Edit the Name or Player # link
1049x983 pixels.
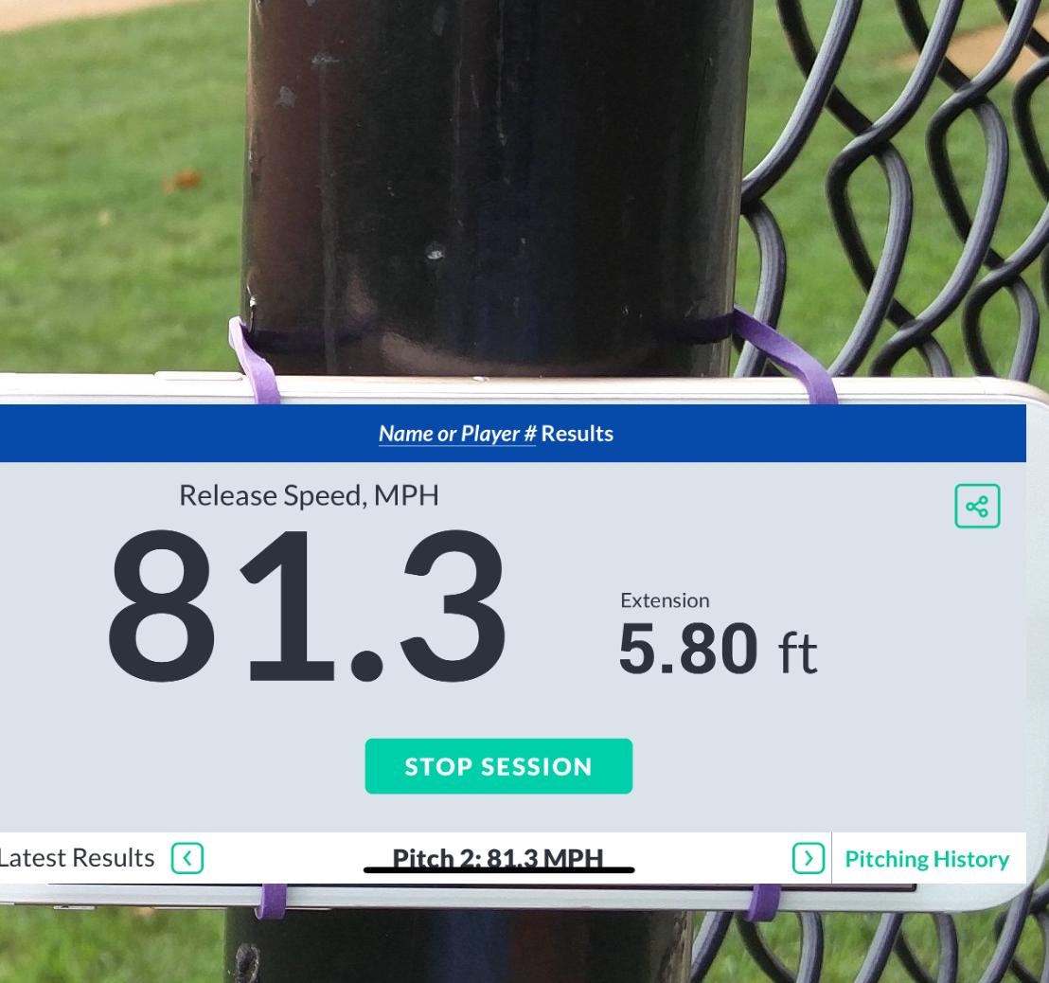coord(457,434)
